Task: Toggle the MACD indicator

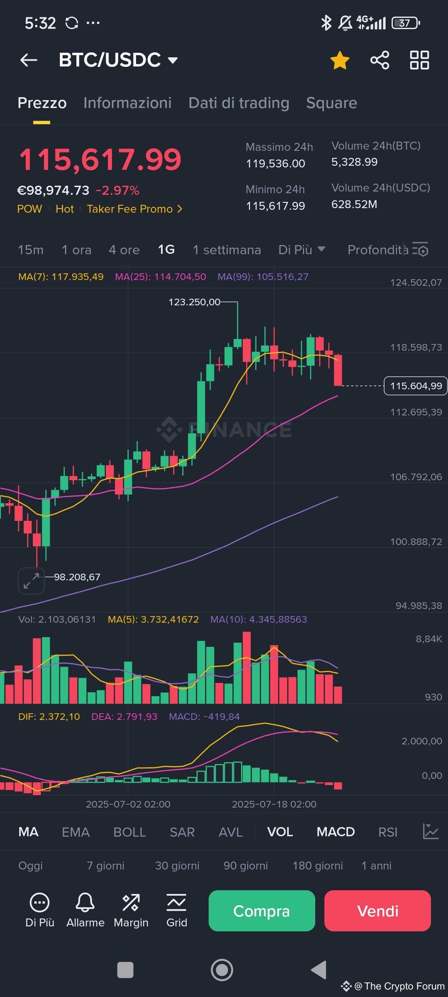Action: tap(336, 832)
